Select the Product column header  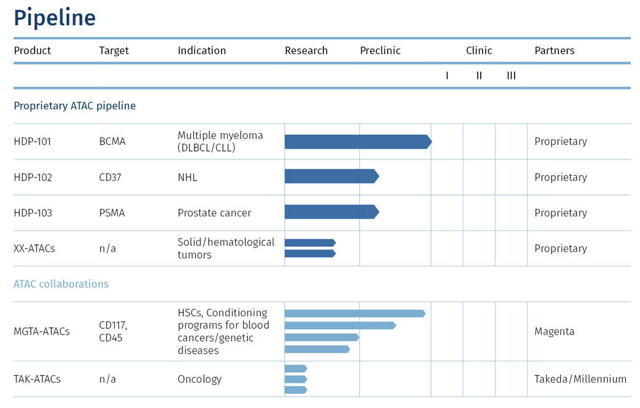[32, 51]
